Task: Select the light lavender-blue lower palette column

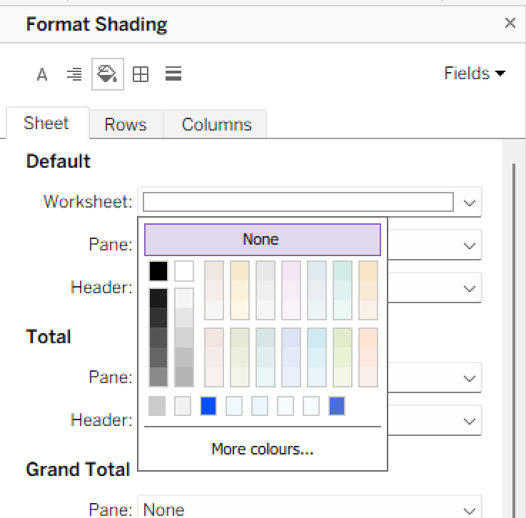Action: pos(291,357)
